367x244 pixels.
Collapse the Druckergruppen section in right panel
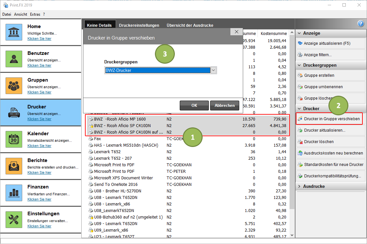pos(299,65)
